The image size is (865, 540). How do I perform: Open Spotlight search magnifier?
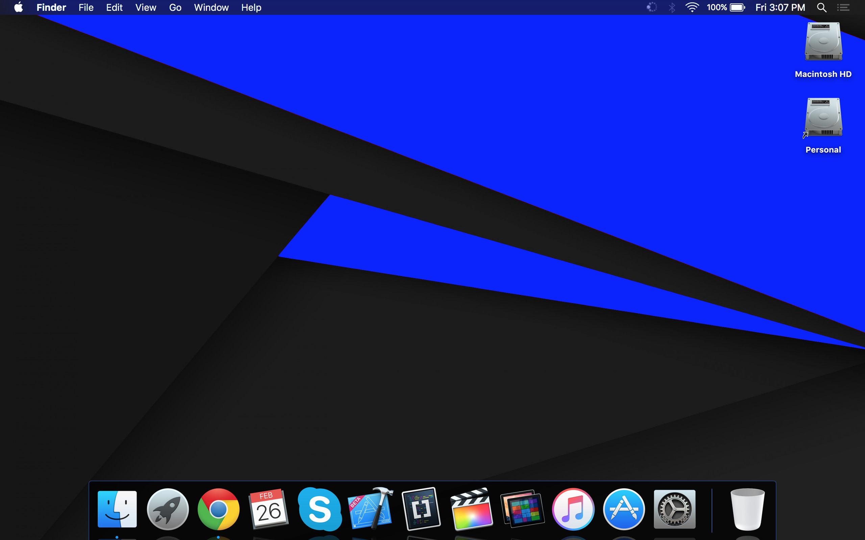tap(821, 7)
